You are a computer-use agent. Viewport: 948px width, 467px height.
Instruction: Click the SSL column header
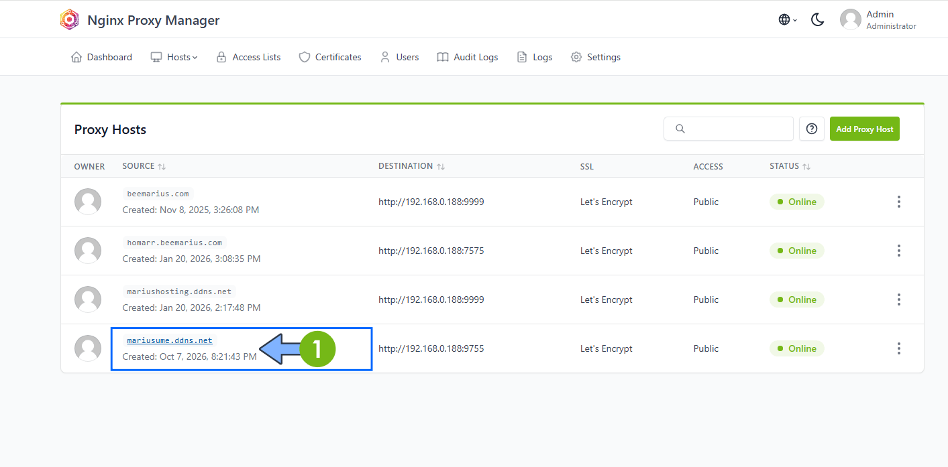click(587, 166)
